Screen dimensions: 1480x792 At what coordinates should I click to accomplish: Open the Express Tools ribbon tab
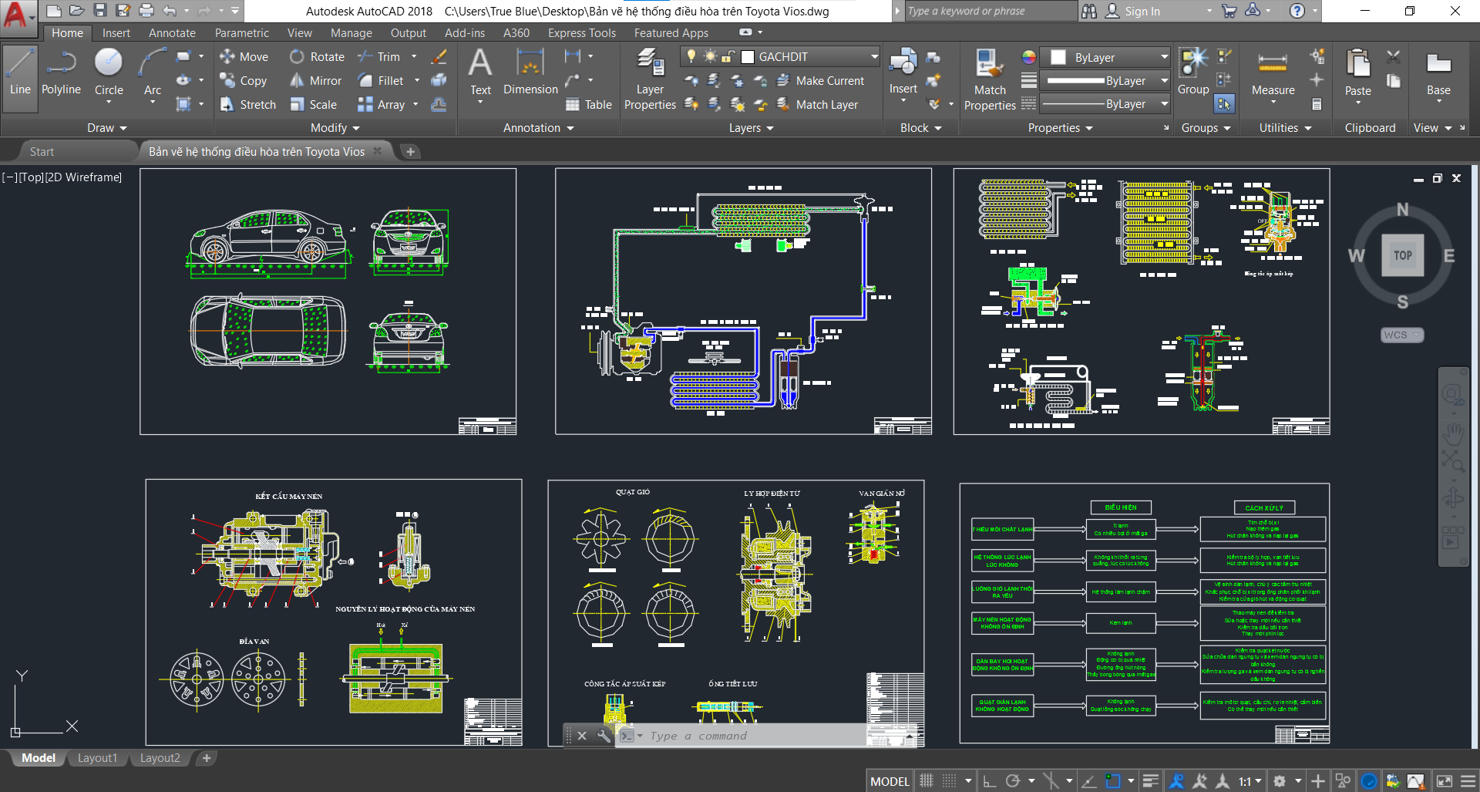(x=582, y=32)
